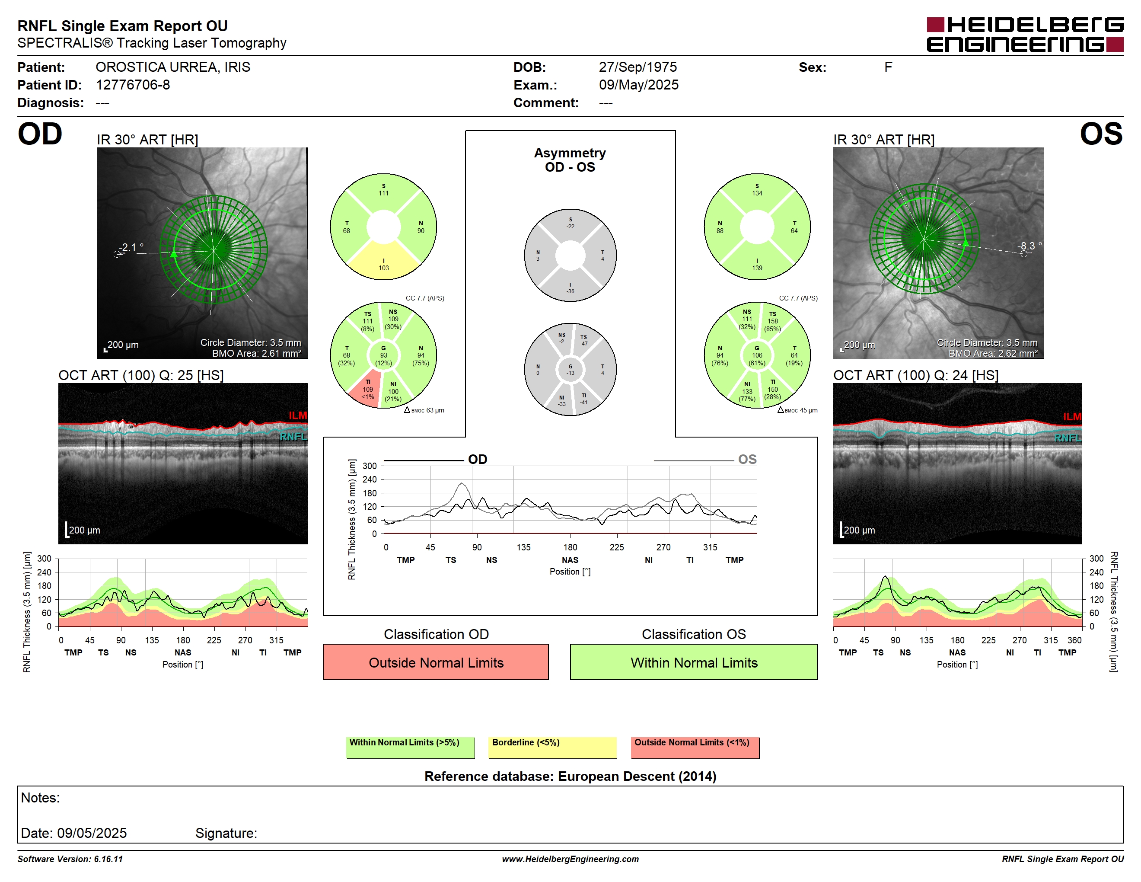This screenshot has height=882, width=1141.
Task: Click the OCT ART (100) Q: 25 [HS] label
Action: pos(141,375)
